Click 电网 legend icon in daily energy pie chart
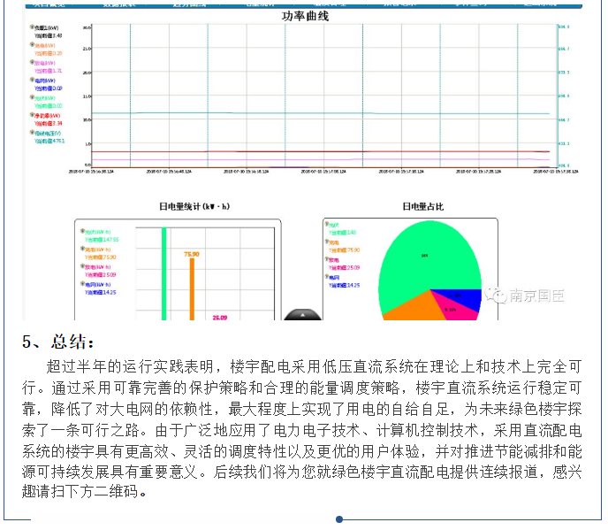Viewport: 608px width, 530px height. [327, 277]
